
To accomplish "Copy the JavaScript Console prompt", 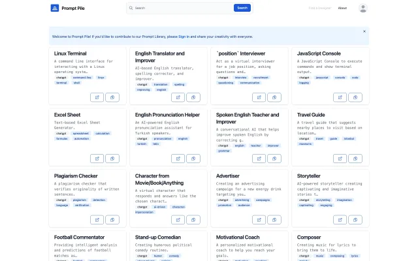I will (355, 97).
